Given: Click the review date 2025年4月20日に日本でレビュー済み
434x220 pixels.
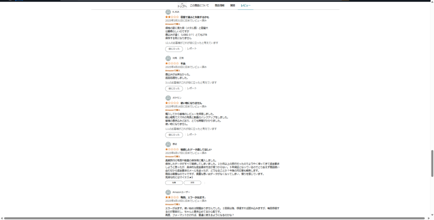Looking at the screenshot, I should (186, 67).
